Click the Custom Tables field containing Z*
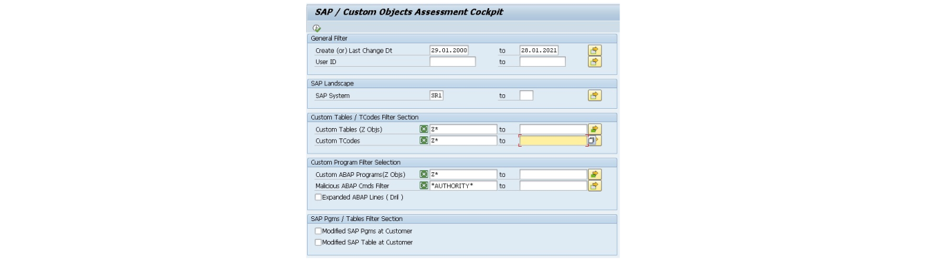The width and height of the screenshot is (926, 261). pyautogui.click(x=463, y=129)
